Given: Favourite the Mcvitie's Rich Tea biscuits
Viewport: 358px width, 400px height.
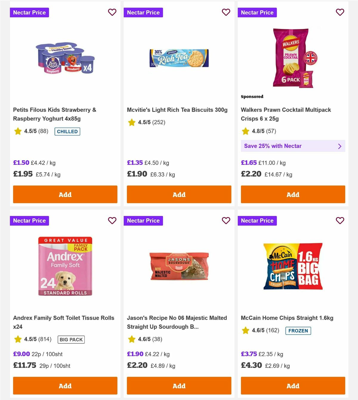Looking at the screenshot, I should pyautogui.click(x=226, y=12).
